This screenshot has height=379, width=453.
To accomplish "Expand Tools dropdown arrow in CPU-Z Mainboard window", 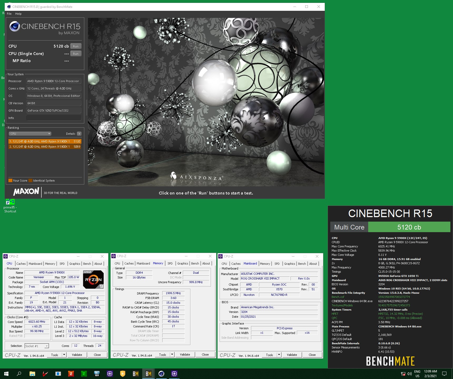I will pos(279,355).
